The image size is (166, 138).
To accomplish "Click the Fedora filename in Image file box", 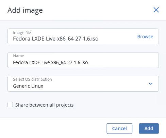I will tap(56, 39).
